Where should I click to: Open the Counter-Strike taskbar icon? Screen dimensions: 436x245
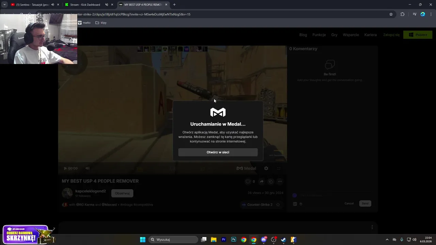[293, 240]
